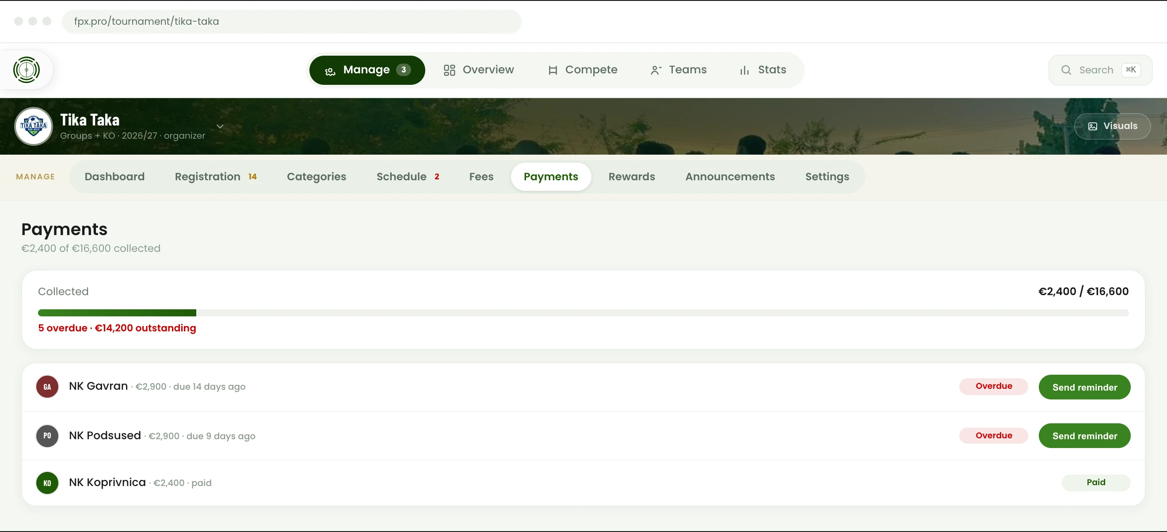The width and height of the screenshot is (1167, 532).
Task: Open the Rewards tab
Action: [632, 177]
